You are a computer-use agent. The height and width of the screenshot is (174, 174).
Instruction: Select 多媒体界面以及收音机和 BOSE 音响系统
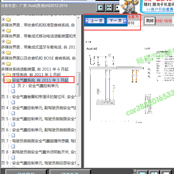click(x=38, y=58)
